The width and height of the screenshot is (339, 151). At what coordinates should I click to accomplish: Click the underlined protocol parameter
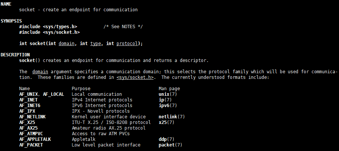click(127, 44)
